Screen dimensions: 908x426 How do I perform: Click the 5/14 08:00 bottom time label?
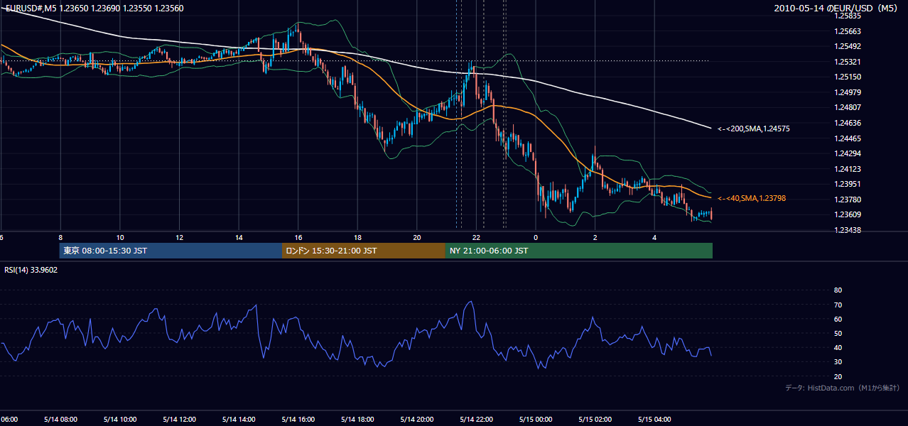(60, 420)
